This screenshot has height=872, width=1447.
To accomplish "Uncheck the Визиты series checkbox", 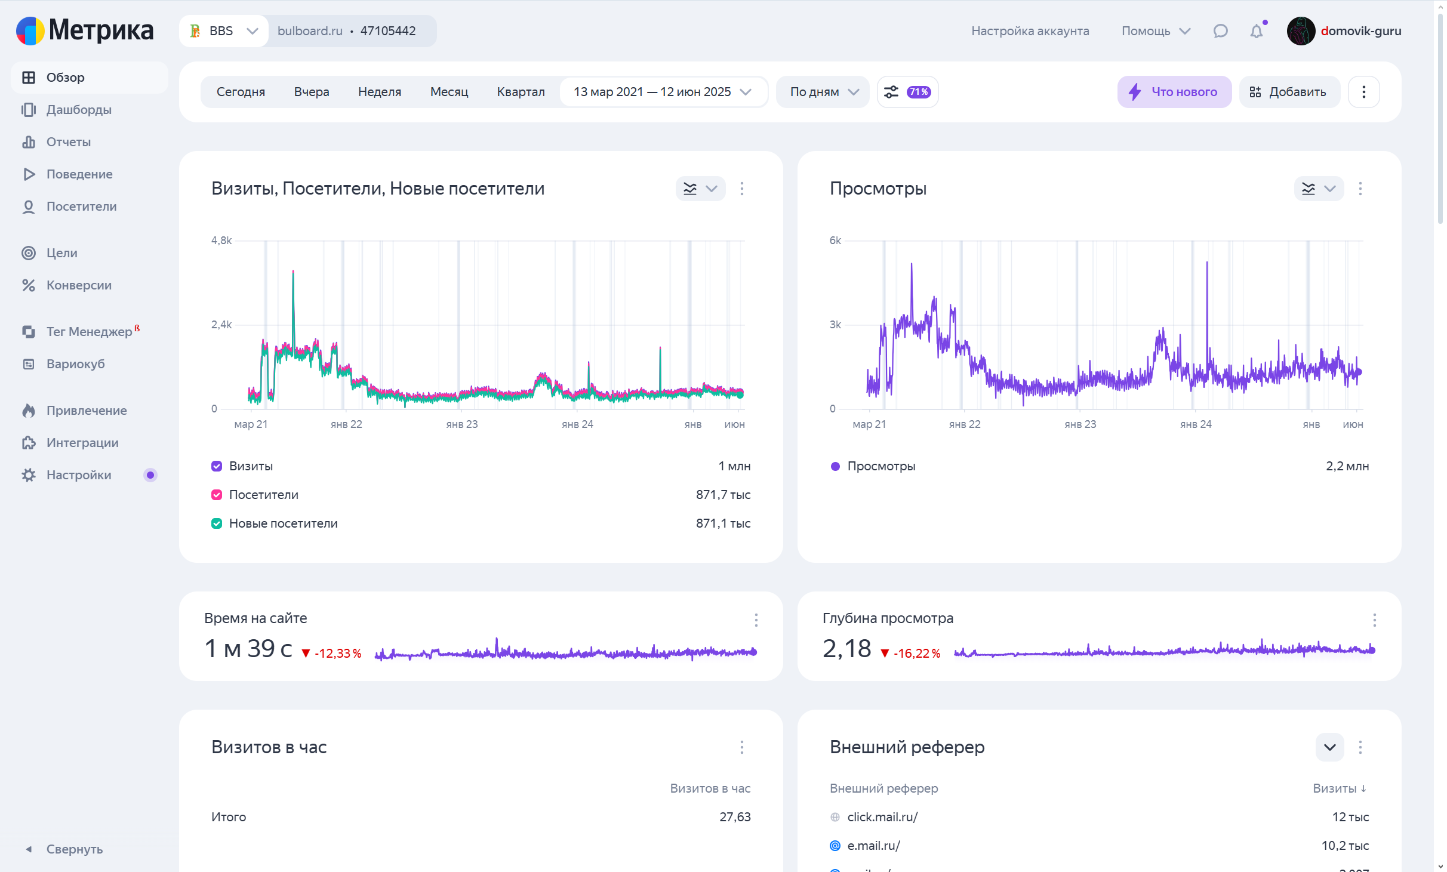I will pos(217,466).
